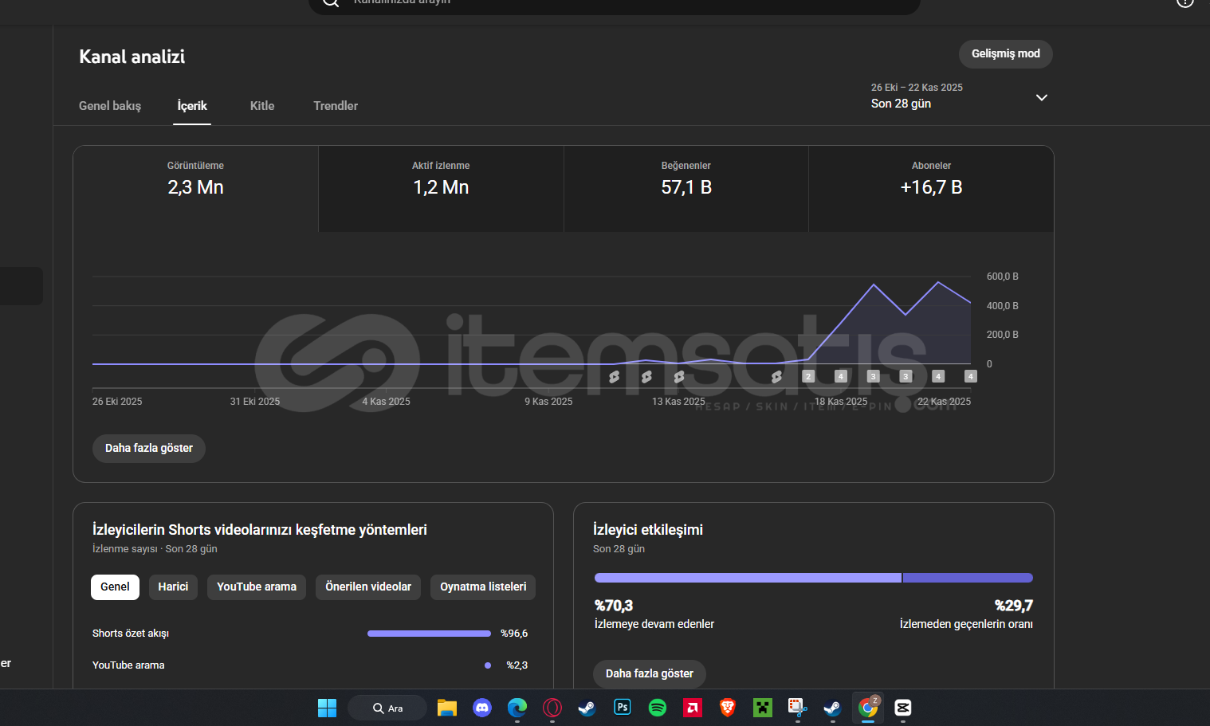Select the YouTube arama filter chip

click(x=256, y=587)
